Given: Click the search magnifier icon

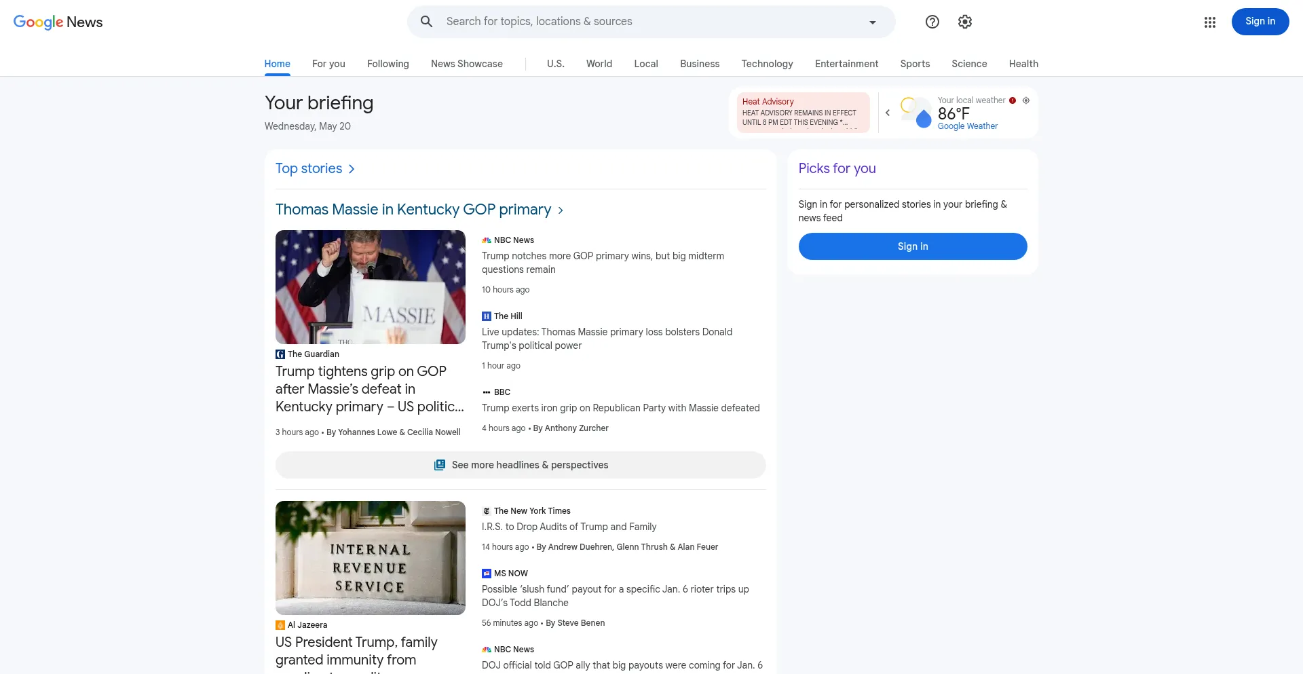Looking at the screenshot, I should pyautogui.click(x=427, y=22).
